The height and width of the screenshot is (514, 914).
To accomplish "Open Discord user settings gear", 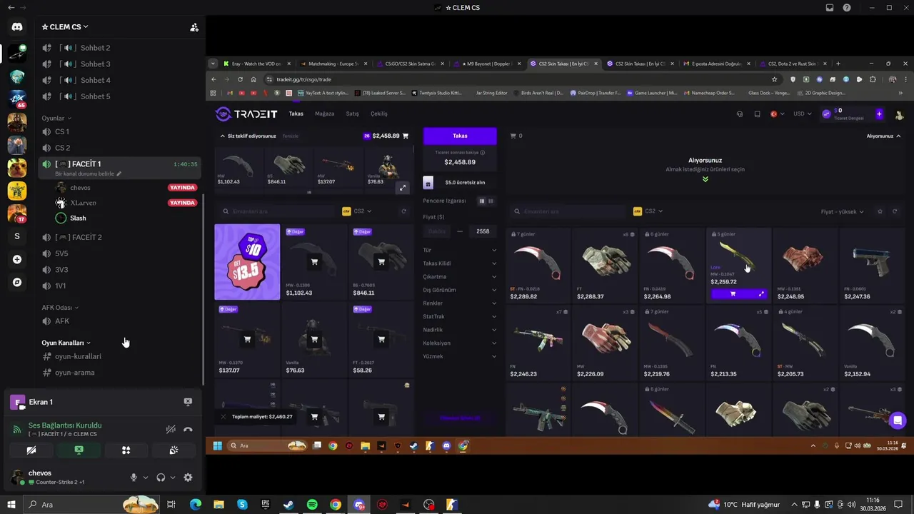I will (188, 478).
